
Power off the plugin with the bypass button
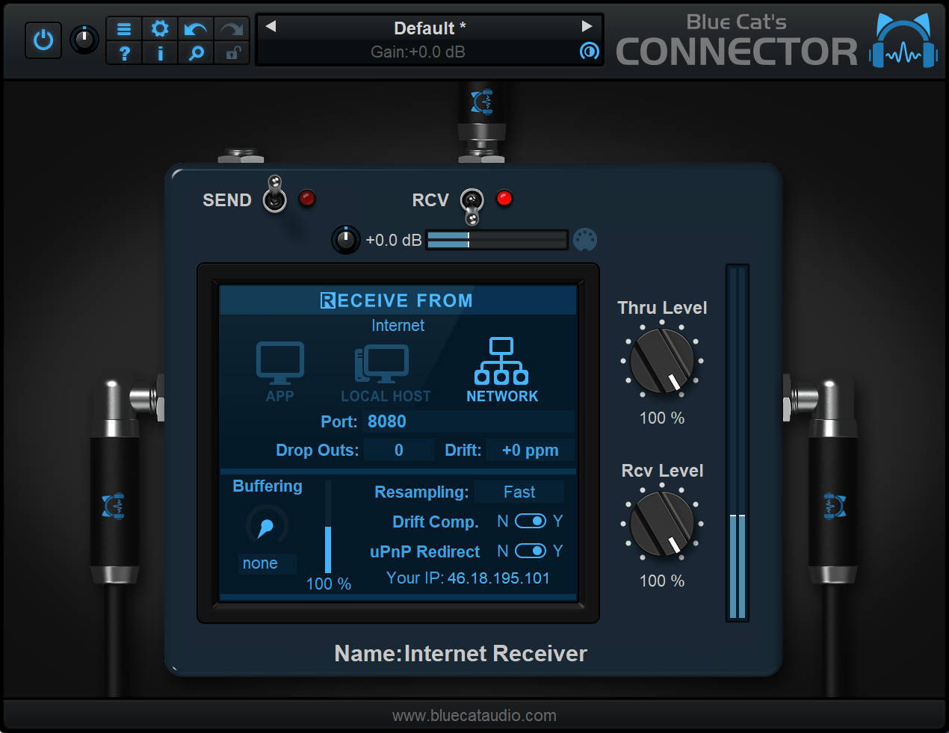[x=43, y=40]
